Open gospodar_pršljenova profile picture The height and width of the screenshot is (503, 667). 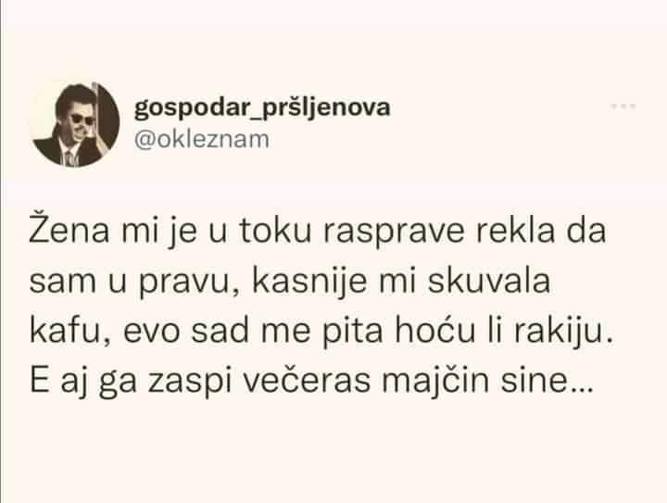pyautogui.click(x=75, y=124)
